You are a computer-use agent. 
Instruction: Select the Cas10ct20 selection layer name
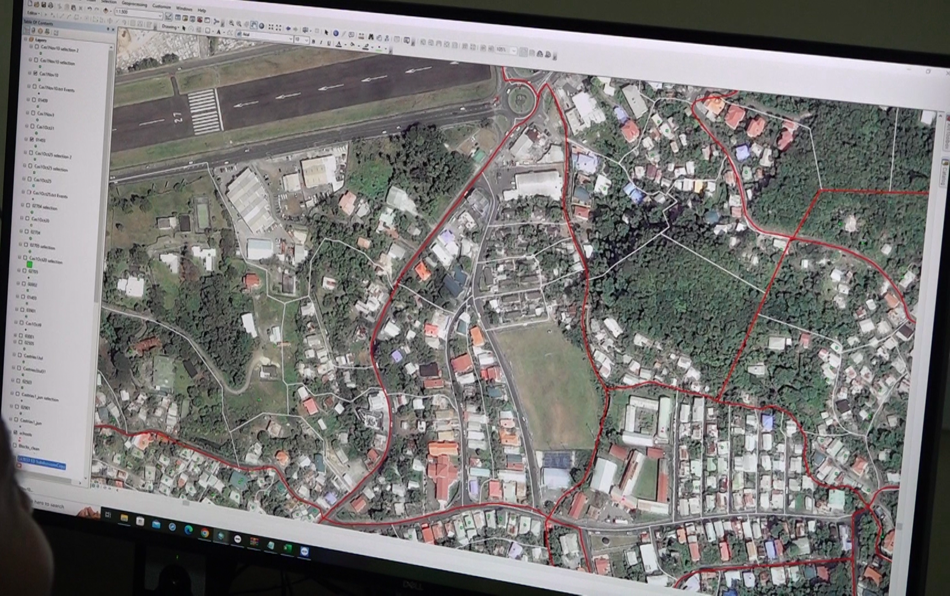click(45, 259)
